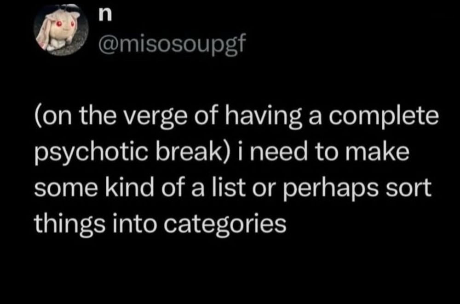Open the plush bunny profile avatar

click(61, 29)
